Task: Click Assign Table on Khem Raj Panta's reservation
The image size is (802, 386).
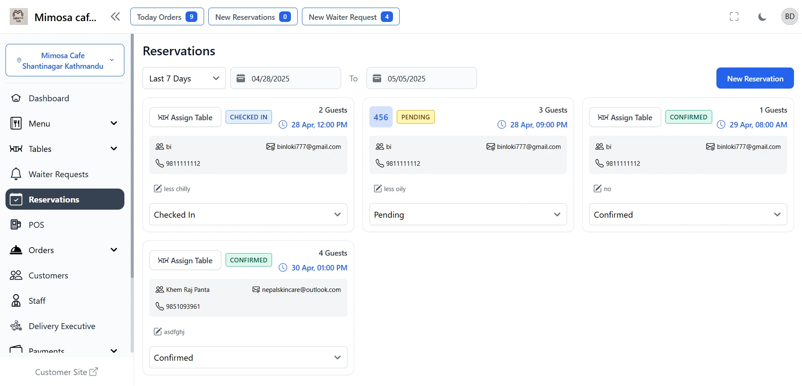Action: point(185,260)
